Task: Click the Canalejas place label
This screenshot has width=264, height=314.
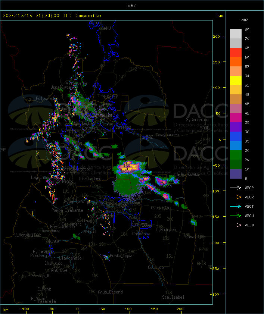Action: point(195,237)
